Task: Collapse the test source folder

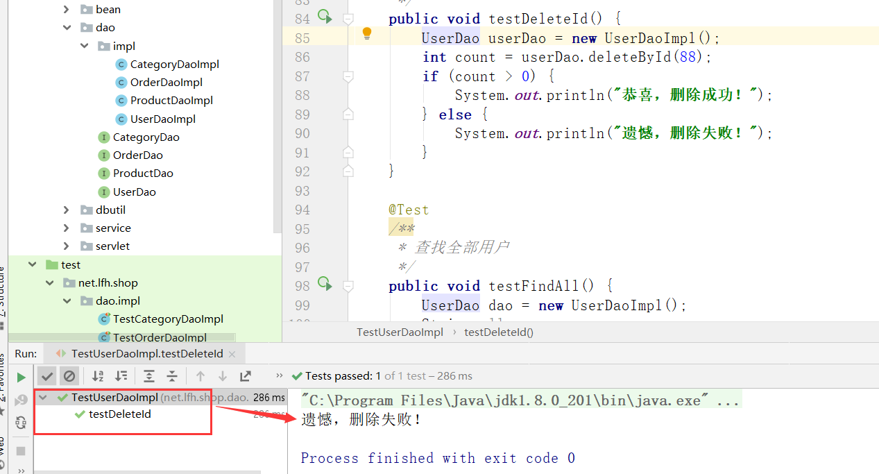Action: 32,264
